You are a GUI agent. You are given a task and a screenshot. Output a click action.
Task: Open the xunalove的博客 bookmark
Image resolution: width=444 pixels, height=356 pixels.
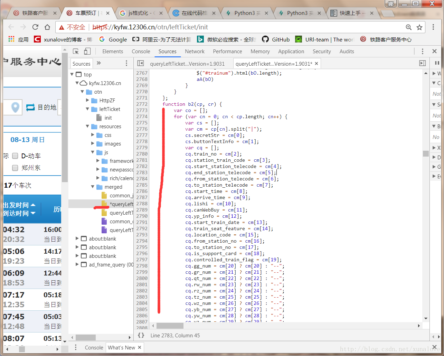(x=63, y=39)
